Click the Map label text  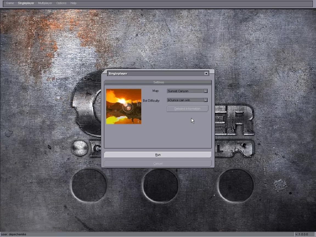(156, 91)
